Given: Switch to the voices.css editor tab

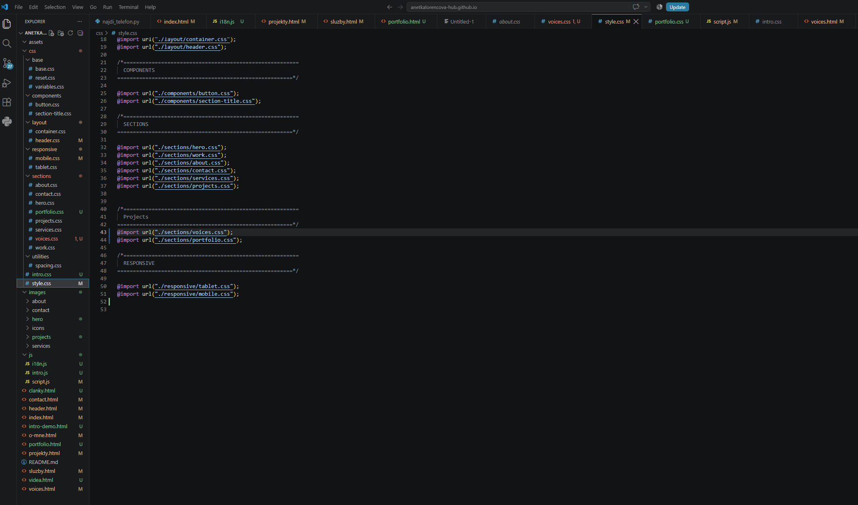Looking at the screenshot, I should point(559,22).
